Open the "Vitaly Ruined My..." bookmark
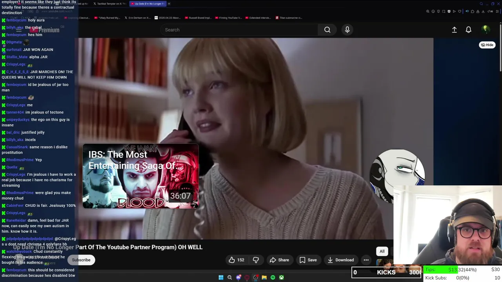The height and width of the screenshot is (282, 502). tap(107, 18)
